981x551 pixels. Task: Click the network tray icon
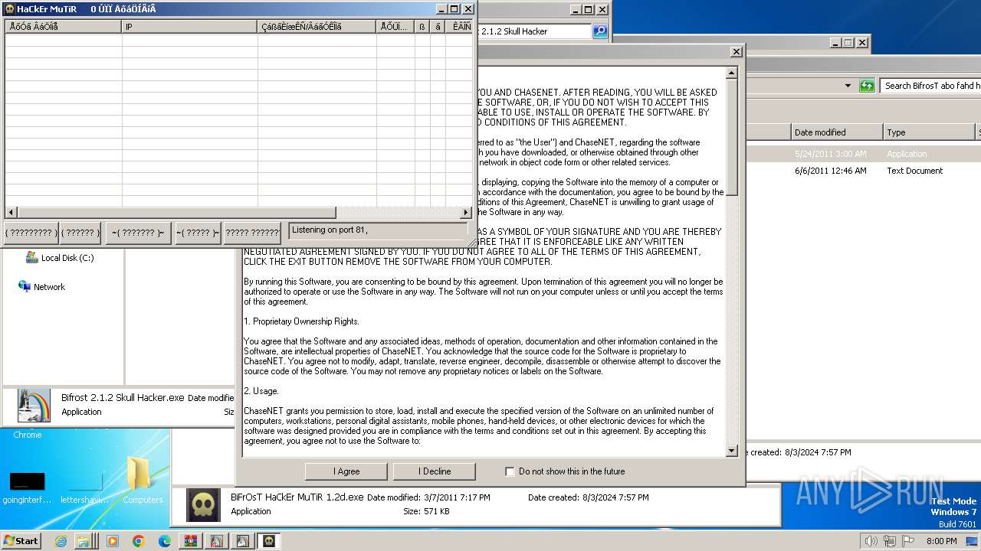pos(890,541)
